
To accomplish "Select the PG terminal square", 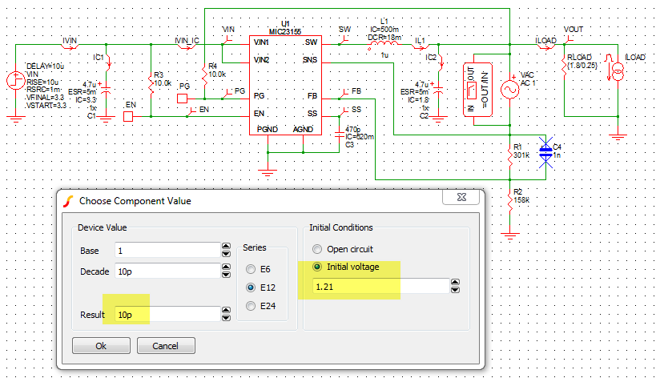I will coord(183,99).
